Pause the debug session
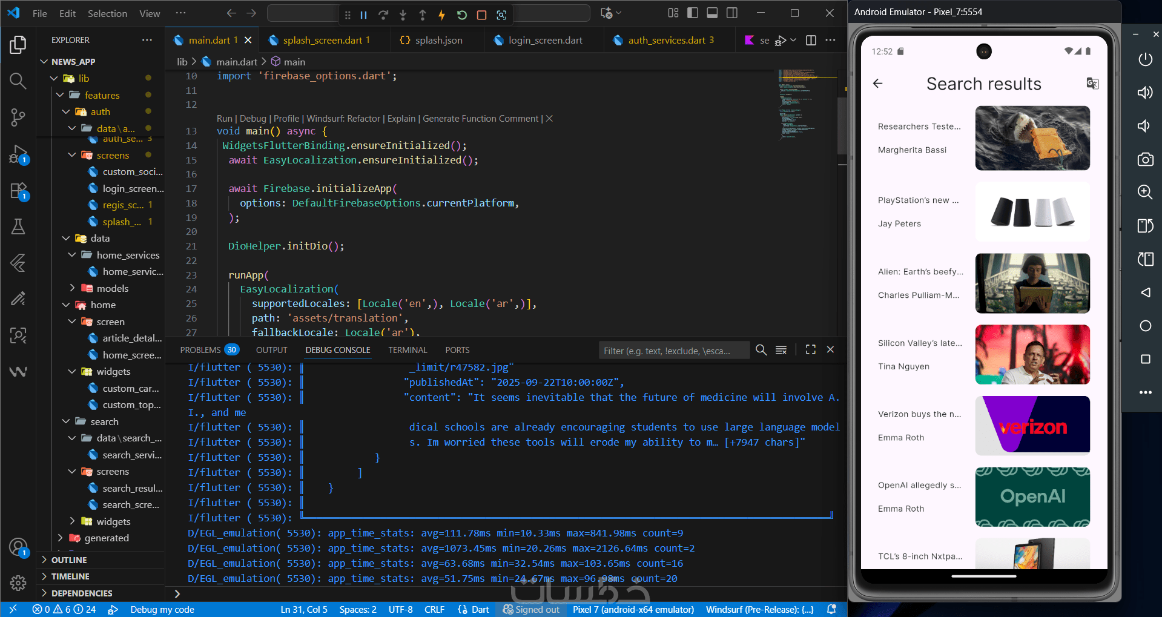The width and height of the screenshot is (1162, 617). [364, 15]
